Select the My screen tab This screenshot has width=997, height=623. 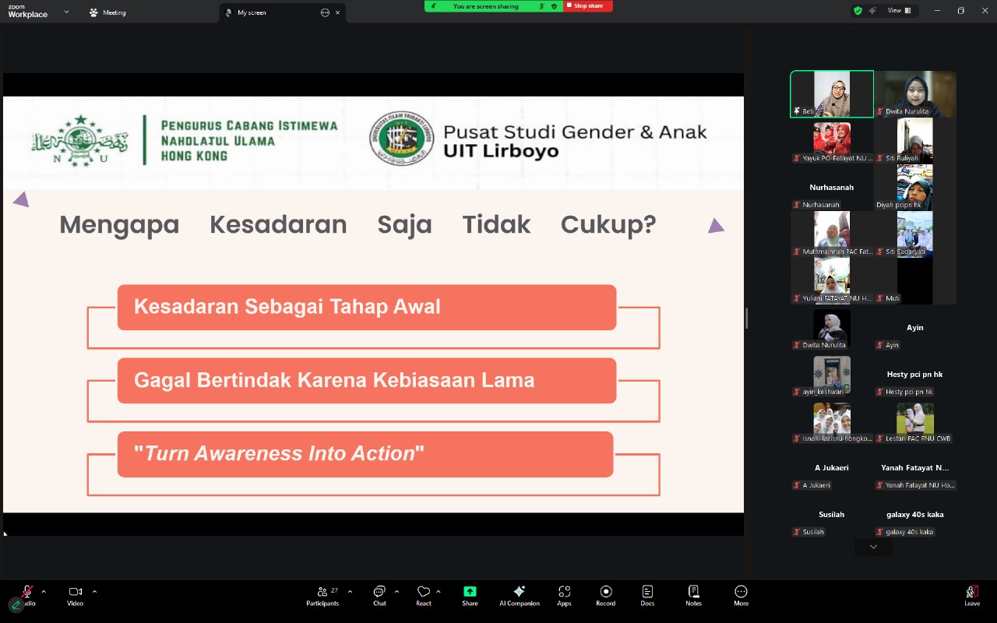[252, 12]
